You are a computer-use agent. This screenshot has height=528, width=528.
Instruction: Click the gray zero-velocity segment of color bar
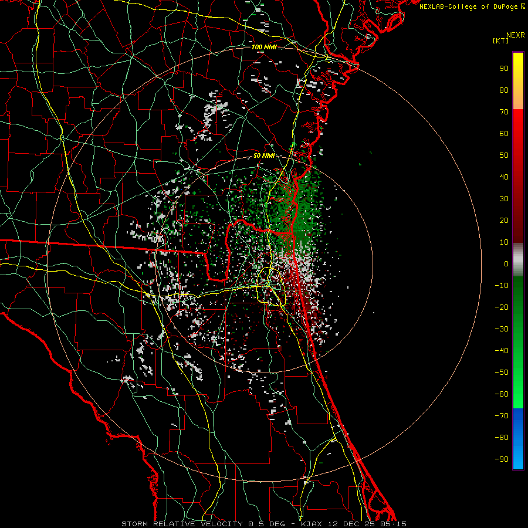(518, 260)
